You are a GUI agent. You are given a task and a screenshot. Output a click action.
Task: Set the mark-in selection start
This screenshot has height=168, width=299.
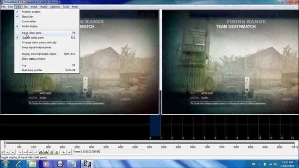[x=64, y=152]
